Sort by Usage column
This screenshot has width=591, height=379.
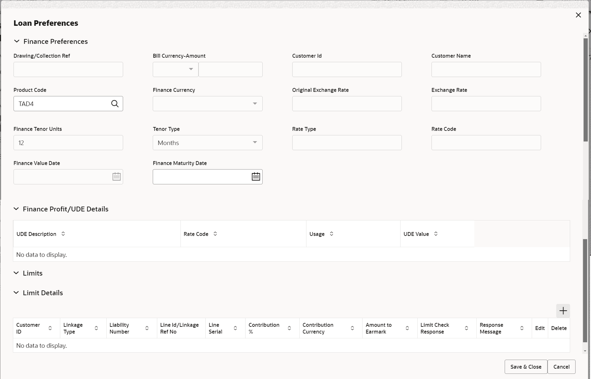[332, 234]
